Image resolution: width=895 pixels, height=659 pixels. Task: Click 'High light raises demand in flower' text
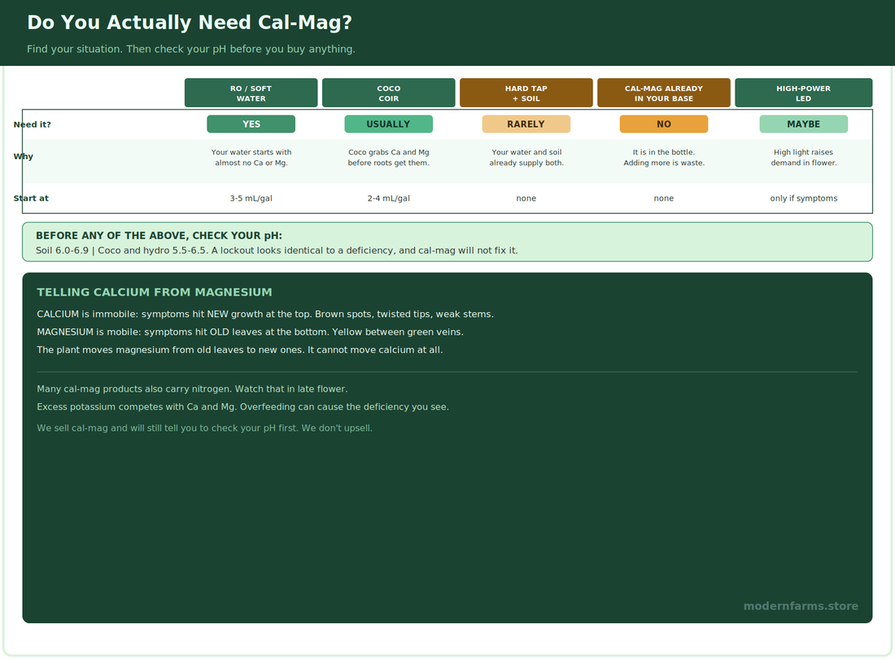804,158
